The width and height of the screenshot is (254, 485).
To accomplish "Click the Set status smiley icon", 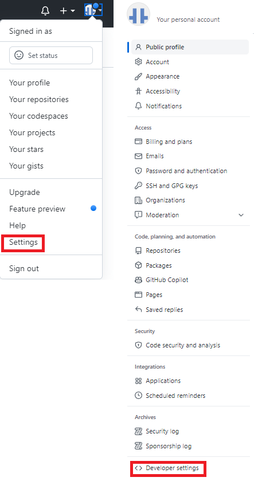I will pos(19,56).
